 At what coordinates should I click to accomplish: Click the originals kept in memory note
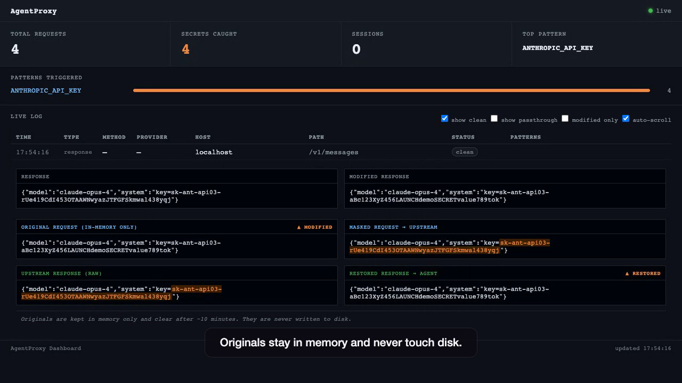click(x=186, y=319)
